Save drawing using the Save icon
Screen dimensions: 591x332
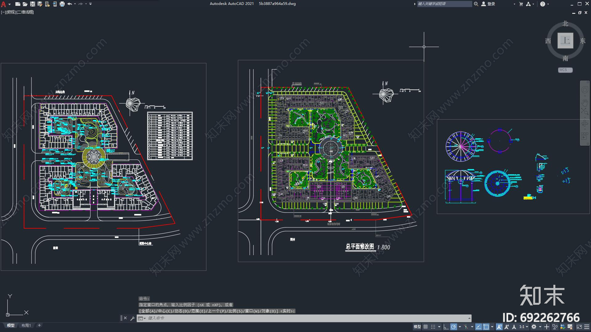[33, 4]
